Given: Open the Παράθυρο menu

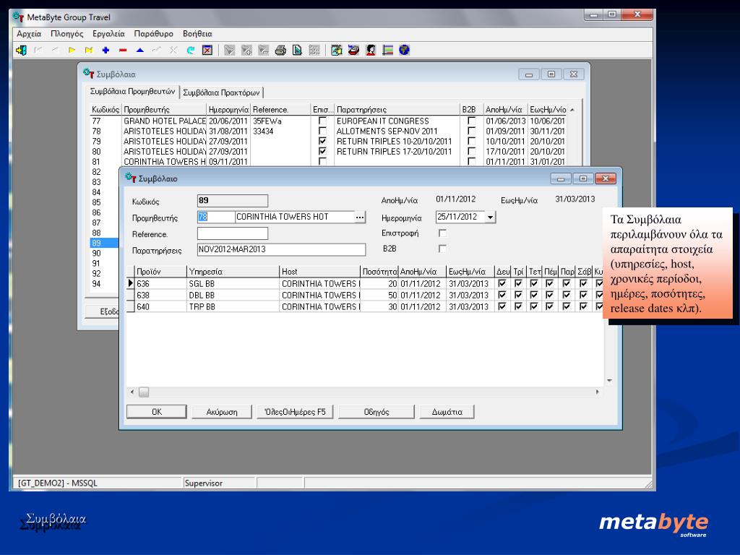Looking at the screenshot, I should [153, 34].
